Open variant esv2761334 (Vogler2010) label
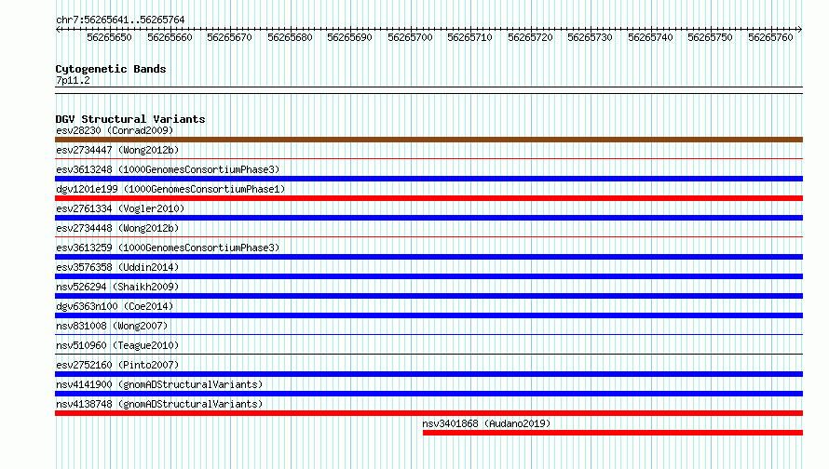Viewport: 829px width, 469px height. pos(120,208)
